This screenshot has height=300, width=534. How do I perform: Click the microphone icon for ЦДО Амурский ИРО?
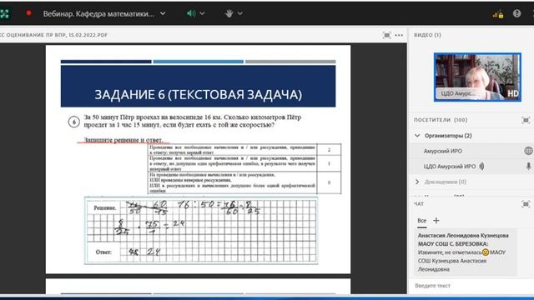click(x=528, y=166)
